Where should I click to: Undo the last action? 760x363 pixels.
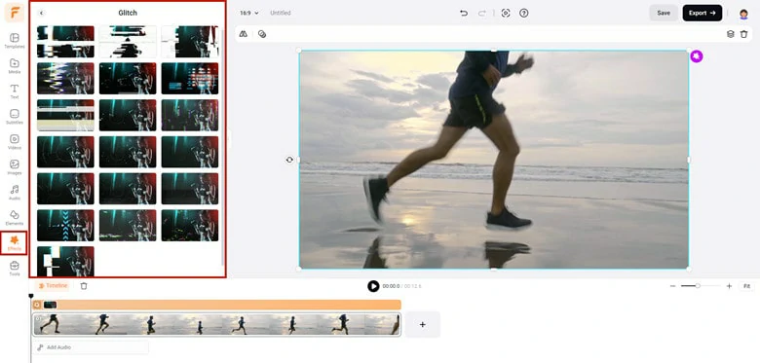pyautogui.click(x=464, y=13)
